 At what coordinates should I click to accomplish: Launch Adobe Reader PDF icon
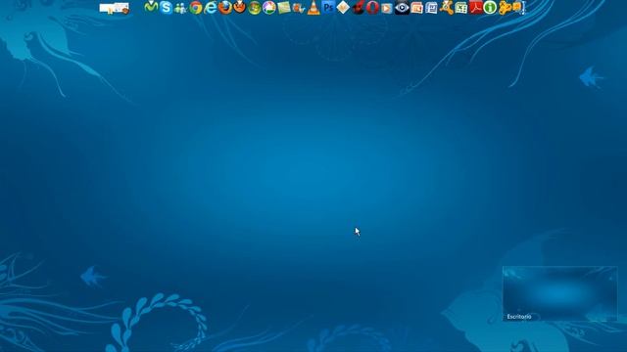pos(475,7)
